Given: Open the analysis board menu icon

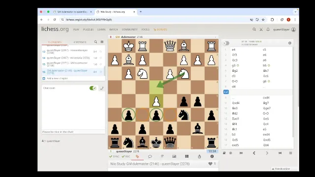Looking at the screenshot, I should click(x=290, y=153).
